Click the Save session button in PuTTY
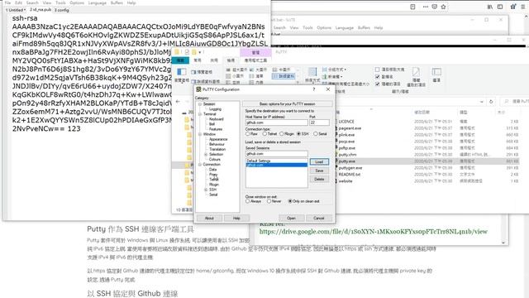The height and width of the screenshot is (298, 529). coord(319,171)
